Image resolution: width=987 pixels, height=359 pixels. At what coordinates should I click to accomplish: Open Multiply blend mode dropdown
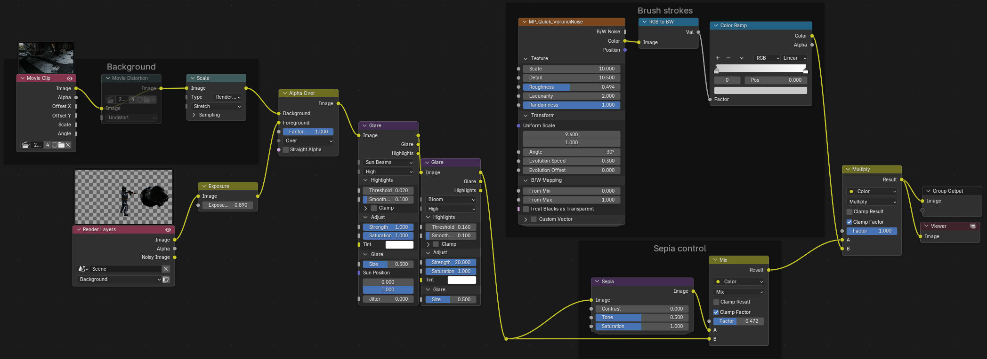point(872,202)
